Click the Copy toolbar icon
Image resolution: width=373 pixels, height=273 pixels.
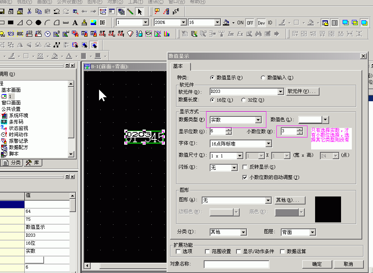(x=38, y=11)
